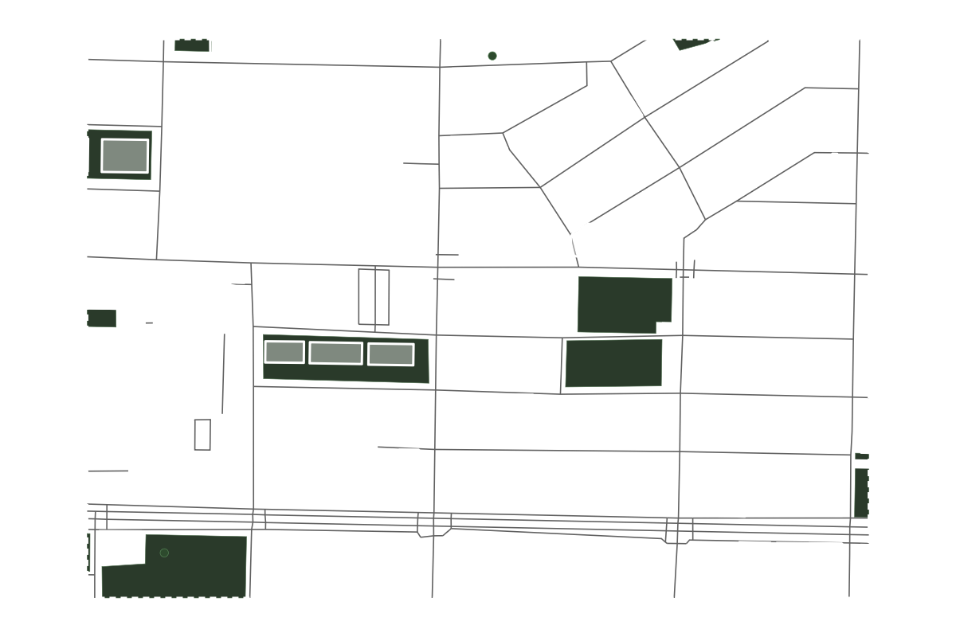Click the small green dot near top
956x637 pixels.
[x=492, y=56]
